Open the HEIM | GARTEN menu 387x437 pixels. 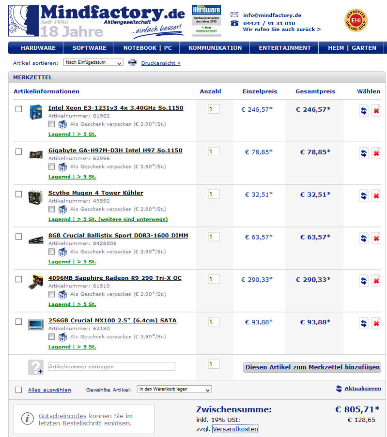(x=352, y=47)
